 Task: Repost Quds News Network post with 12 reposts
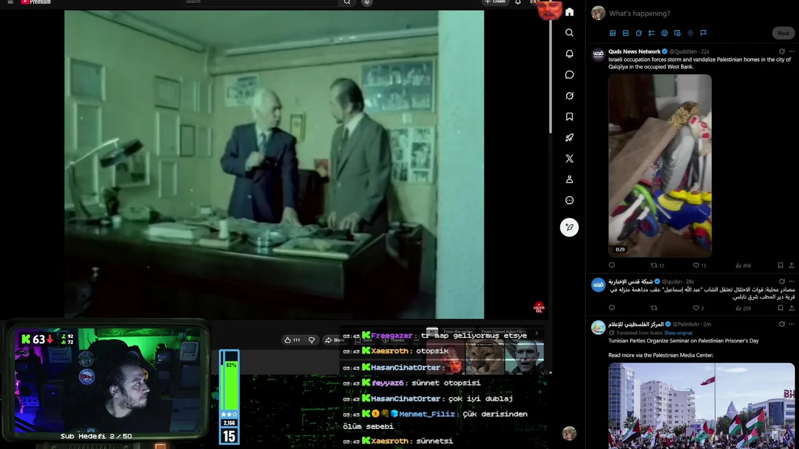pos(657,265)
